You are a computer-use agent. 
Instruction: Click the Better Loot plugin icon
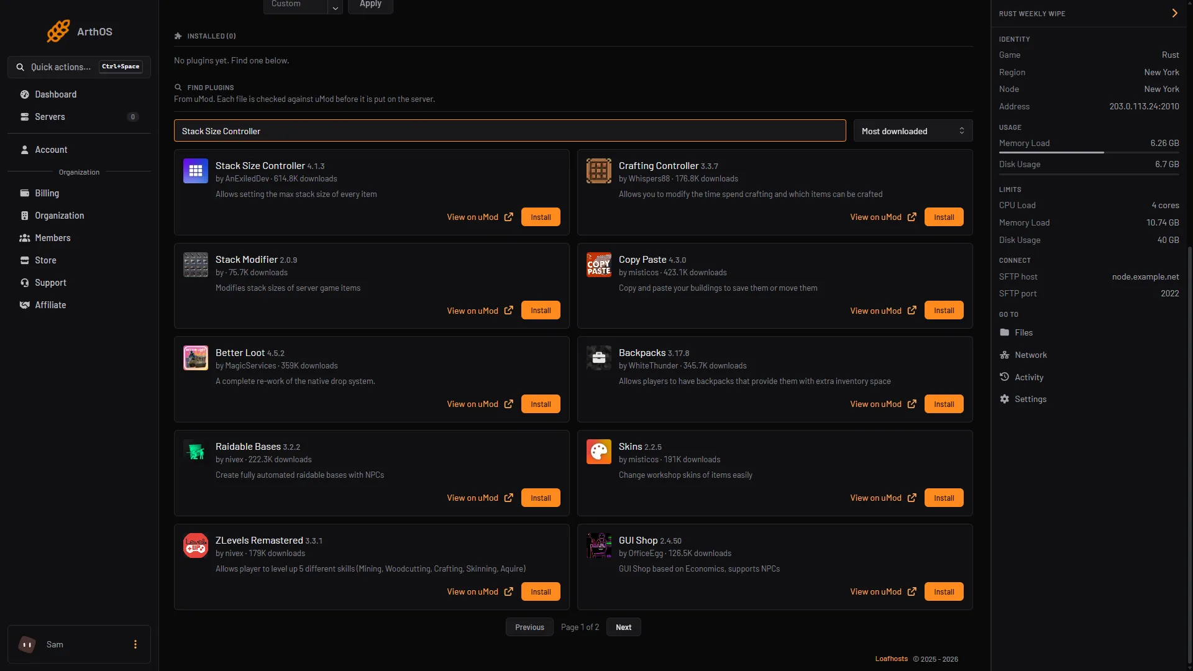click(196, 358)
